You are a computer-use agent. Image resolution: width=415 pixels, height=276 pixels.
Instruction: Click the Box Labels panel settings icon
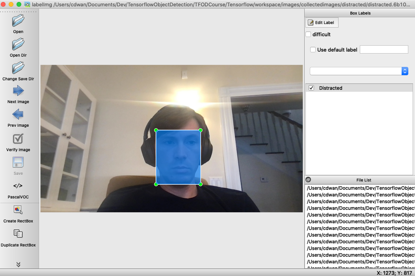(308, 180)
